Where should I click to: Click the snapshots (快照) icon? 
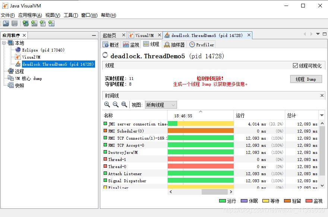[11, 85]
